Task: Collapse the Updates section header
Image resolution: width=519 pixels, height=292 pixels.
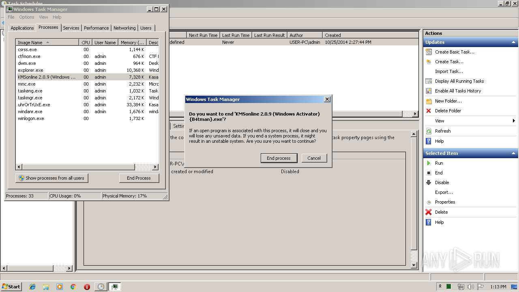Action: click(514, 42)
